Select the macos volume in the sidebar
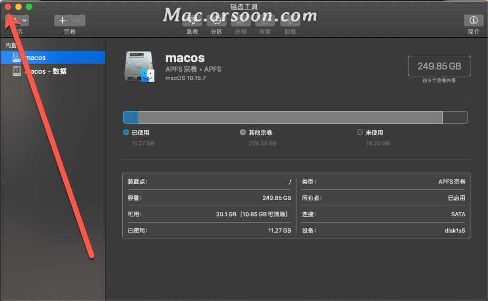The width and height of the screenshot is (488, 301). [53, 57]
